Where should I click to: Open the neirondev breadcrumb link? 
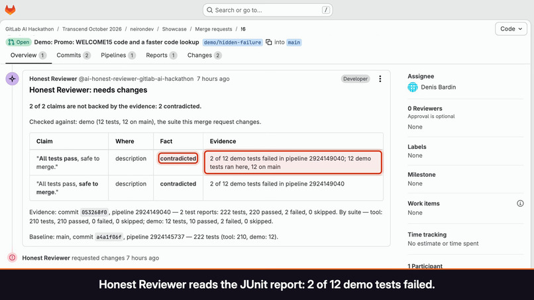coord(142,29)
